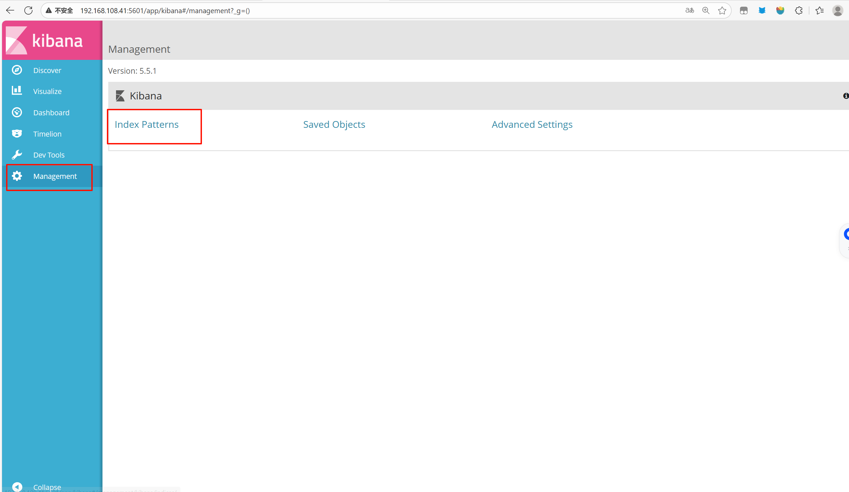Click the Collapse label at the sidebar bottom
Image resolution: width=849 pixels, height=492 pixels.
point(47,487)
